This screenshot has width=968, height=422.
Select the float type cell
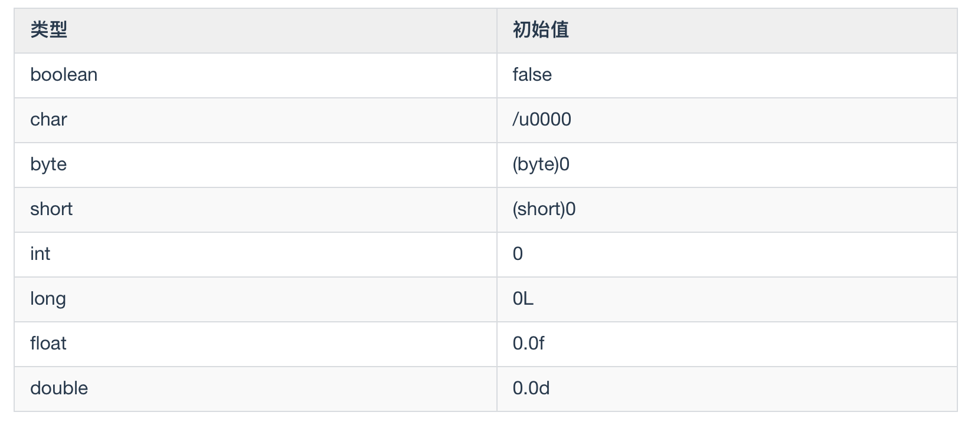coord(48,344)
